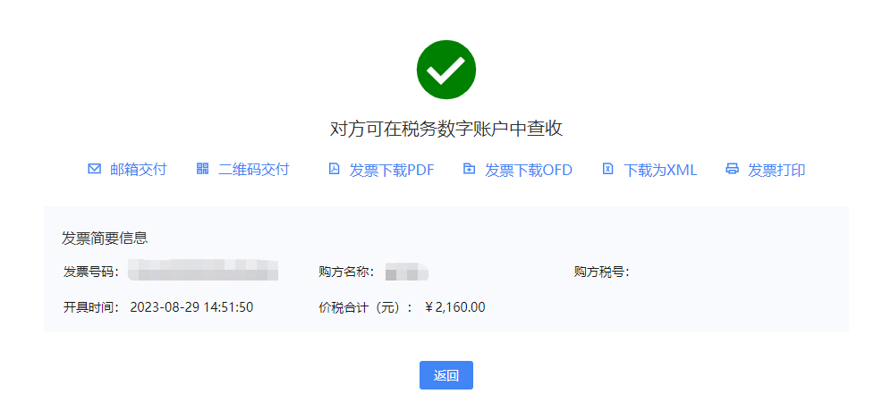Click the envelope icon for 邮箱交付
The width and height of the screenshot is (891, 402).
94,169
